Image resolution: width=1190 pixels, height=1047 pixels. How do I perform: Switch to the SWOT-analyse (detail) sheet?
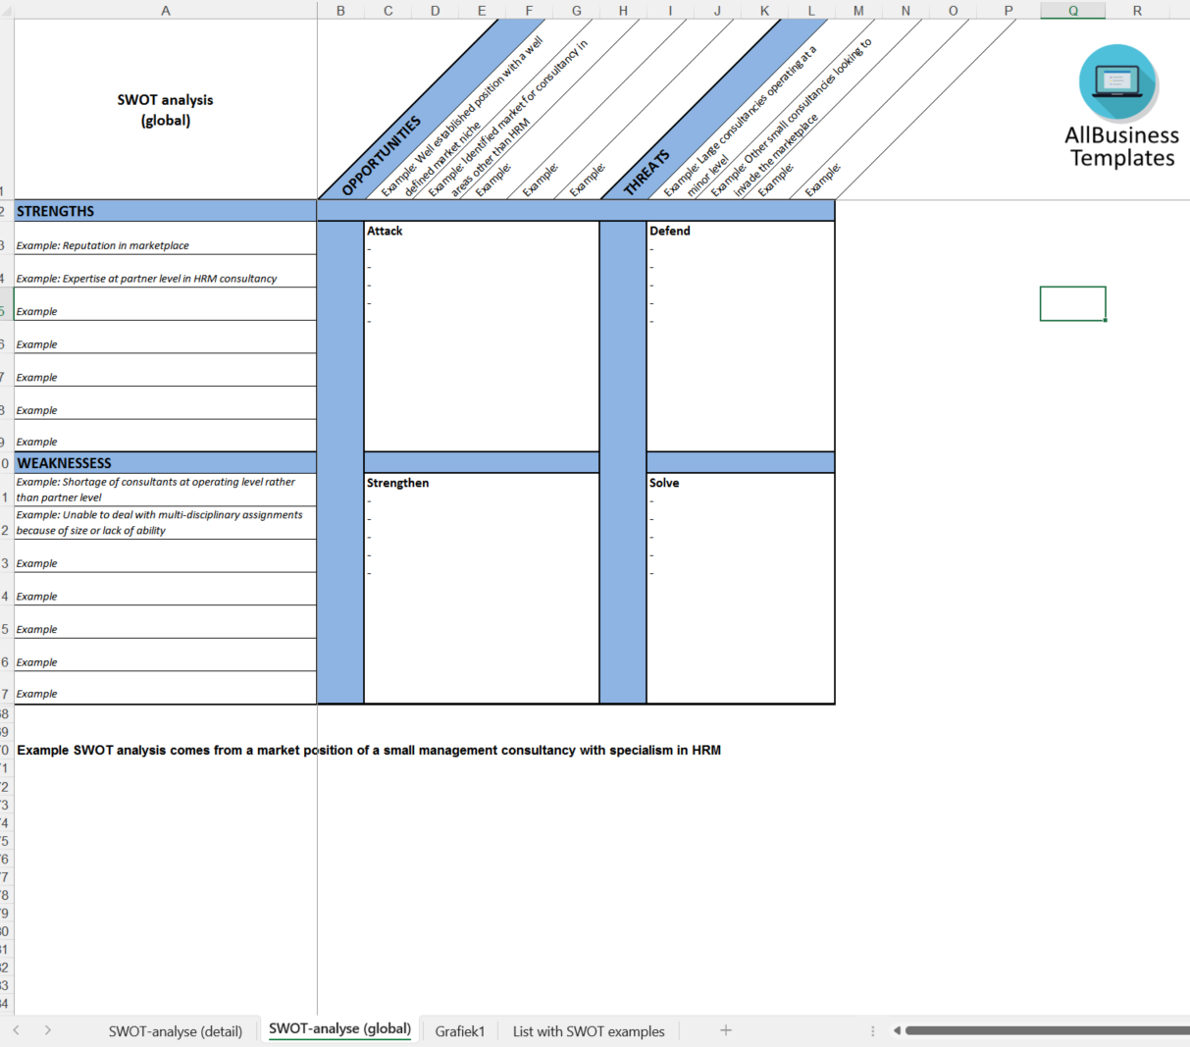174,1031
